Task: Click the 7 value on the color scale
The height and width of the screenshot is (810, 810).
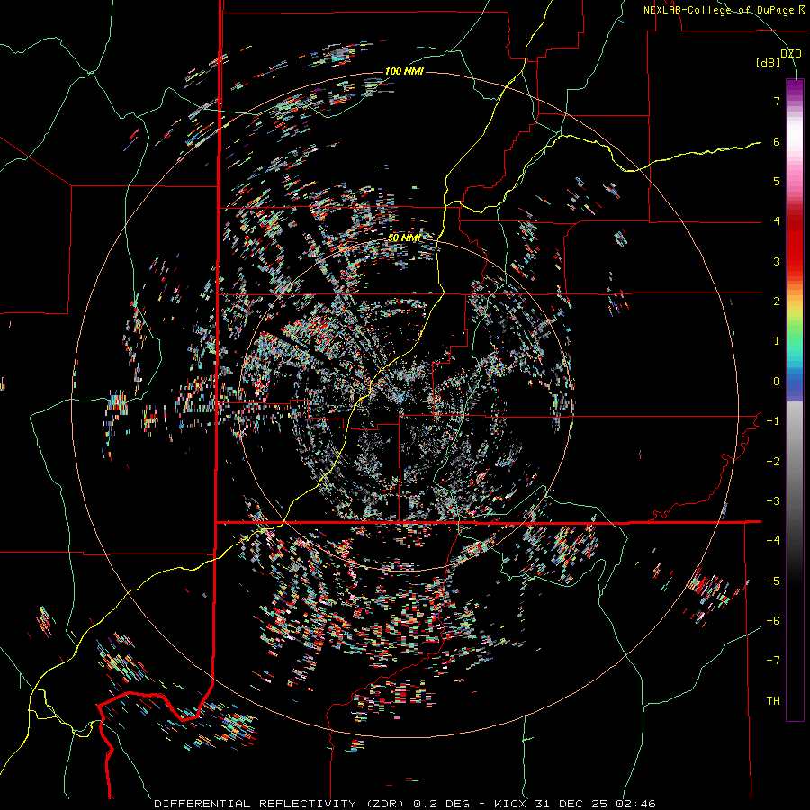Action: [777, 101]
